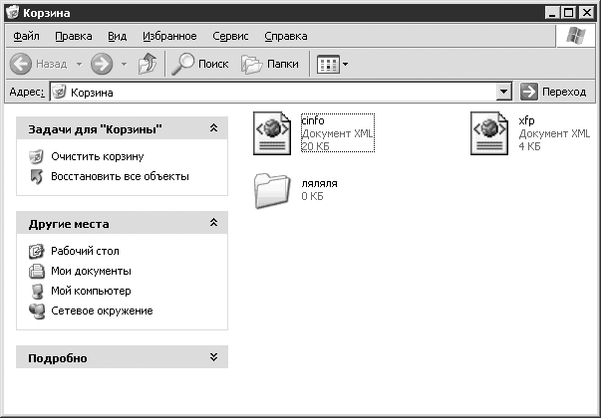Click Очистить корзину link
The image size is (601, 418).
pos(97,156)
